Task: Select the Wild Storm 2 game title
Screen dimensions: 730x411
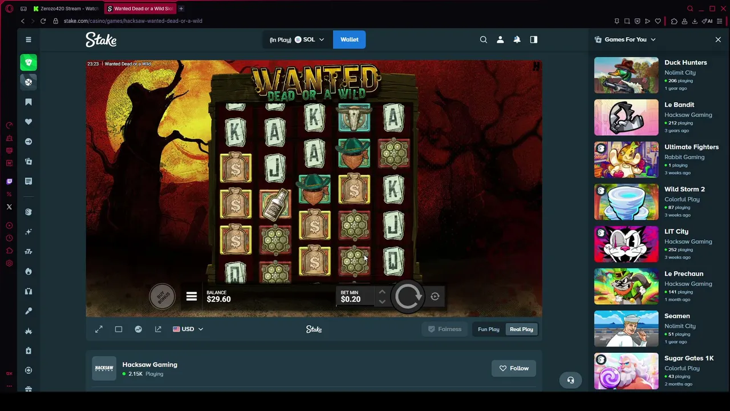Action: pos(684,189)
